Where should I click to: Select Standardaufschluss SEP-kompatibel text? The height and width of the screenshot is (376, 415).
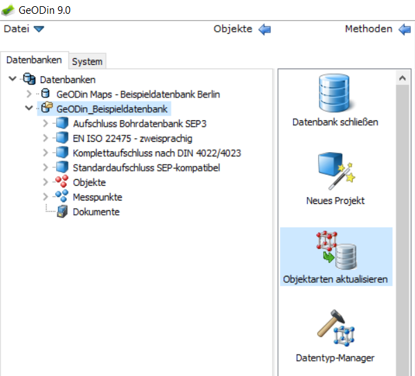[147, 168]
